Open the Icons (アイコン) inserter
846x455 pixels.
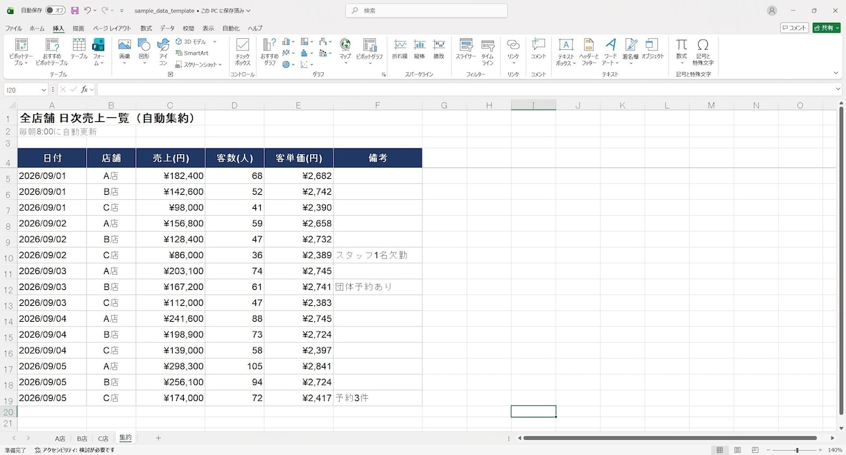(x=163, y=52)
